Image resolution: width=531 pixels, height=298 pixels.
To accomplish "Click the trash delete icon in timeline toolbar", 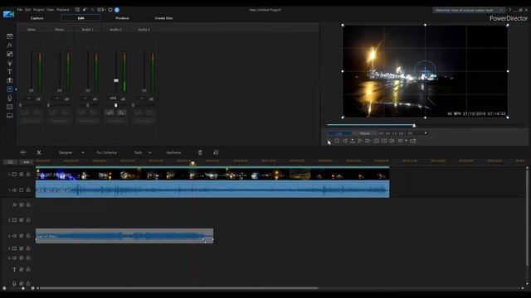I will pyautogui.click(x=200, y=152).
